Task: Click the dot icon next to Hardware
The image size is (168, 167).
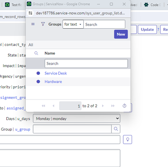Action: [x=38, y=81]
